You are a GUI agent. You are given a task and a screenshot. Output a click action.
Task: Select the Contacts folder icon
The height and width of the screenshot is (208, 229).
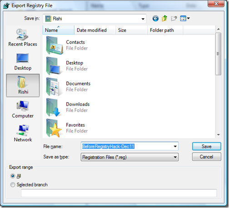[x=54, y=45]
